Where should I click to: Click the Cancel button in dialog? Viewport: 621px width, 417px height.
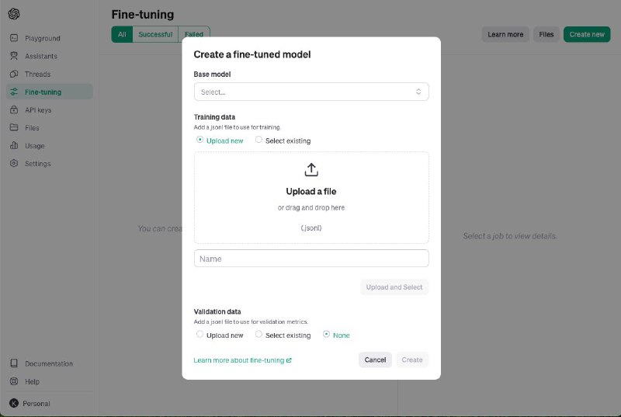pyautogui.click(x=375, y=360)
